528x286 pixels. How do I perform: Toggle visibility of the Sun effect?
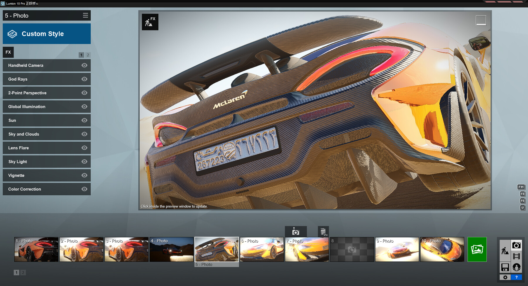[84, 120]
